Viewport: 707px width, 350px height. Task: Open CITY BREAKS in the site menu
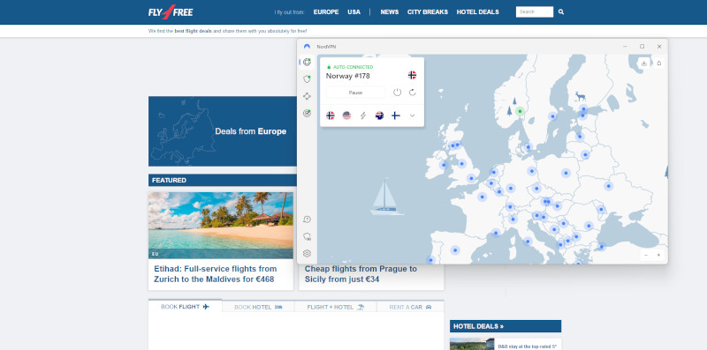pyautogui.click(x=428, y=12)
